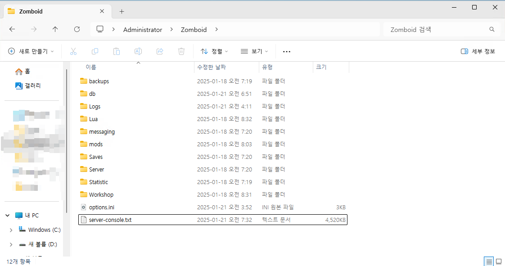
Task: Select the Zomboid tab
Action: (57, 12)
